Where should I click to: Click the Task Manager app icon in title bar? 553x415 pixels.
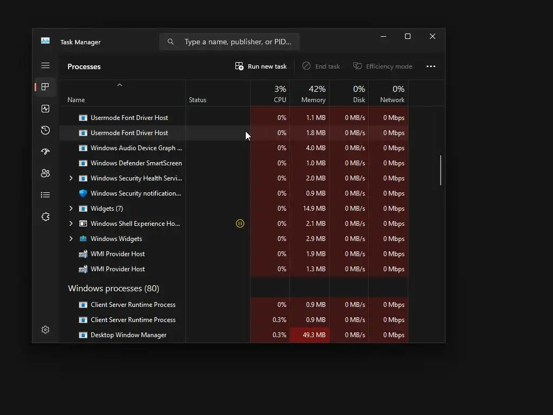tap(45, 41)
